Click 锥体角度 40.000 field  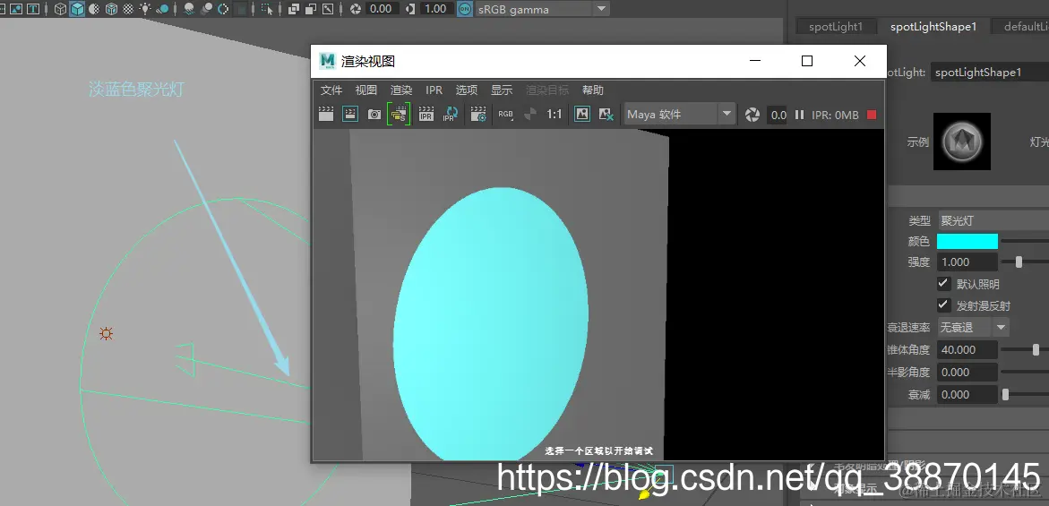point(967,349)
